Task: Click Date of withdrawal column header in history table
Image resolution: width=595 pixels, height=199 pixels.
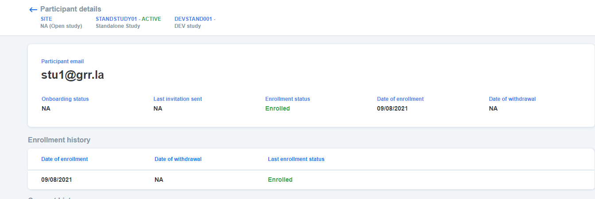Action: 178,159
